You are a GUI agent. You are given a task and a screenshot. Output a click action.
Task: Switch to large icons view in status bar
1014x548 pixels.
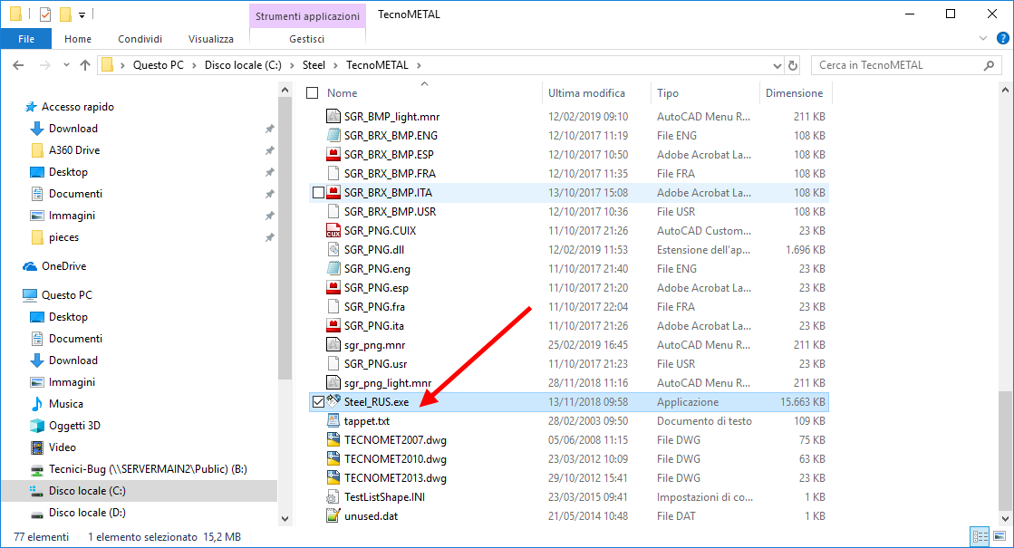[1000, 535]
